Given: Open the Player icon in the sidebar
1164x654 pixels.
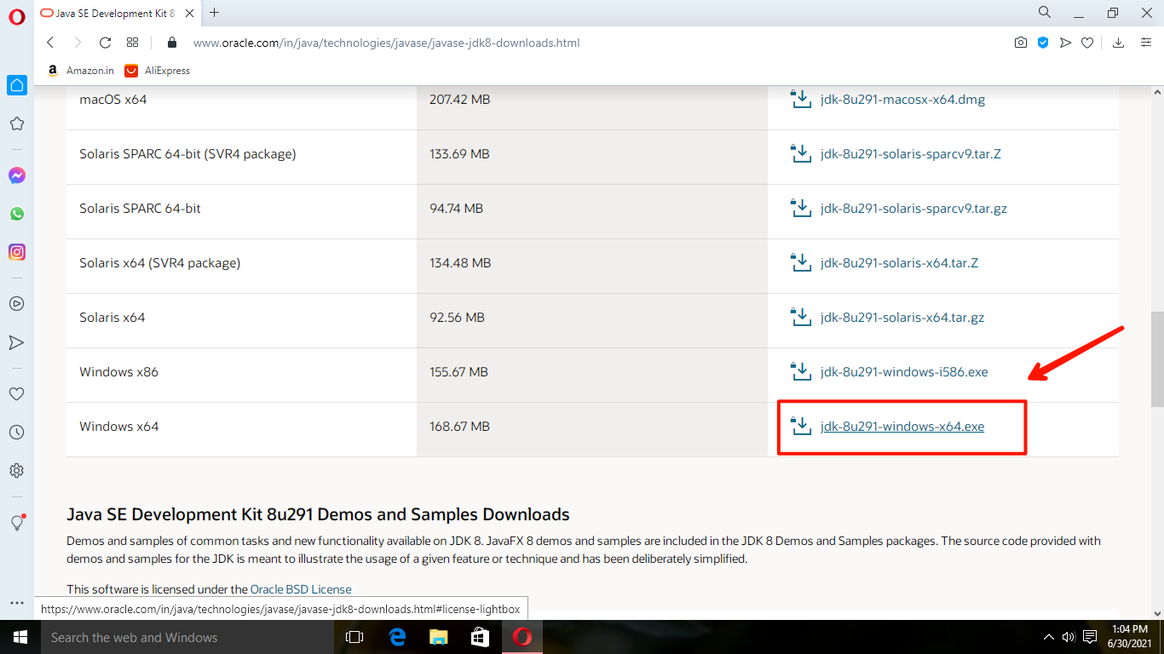Looking at the screenshot, I should [x=16, y=303].
